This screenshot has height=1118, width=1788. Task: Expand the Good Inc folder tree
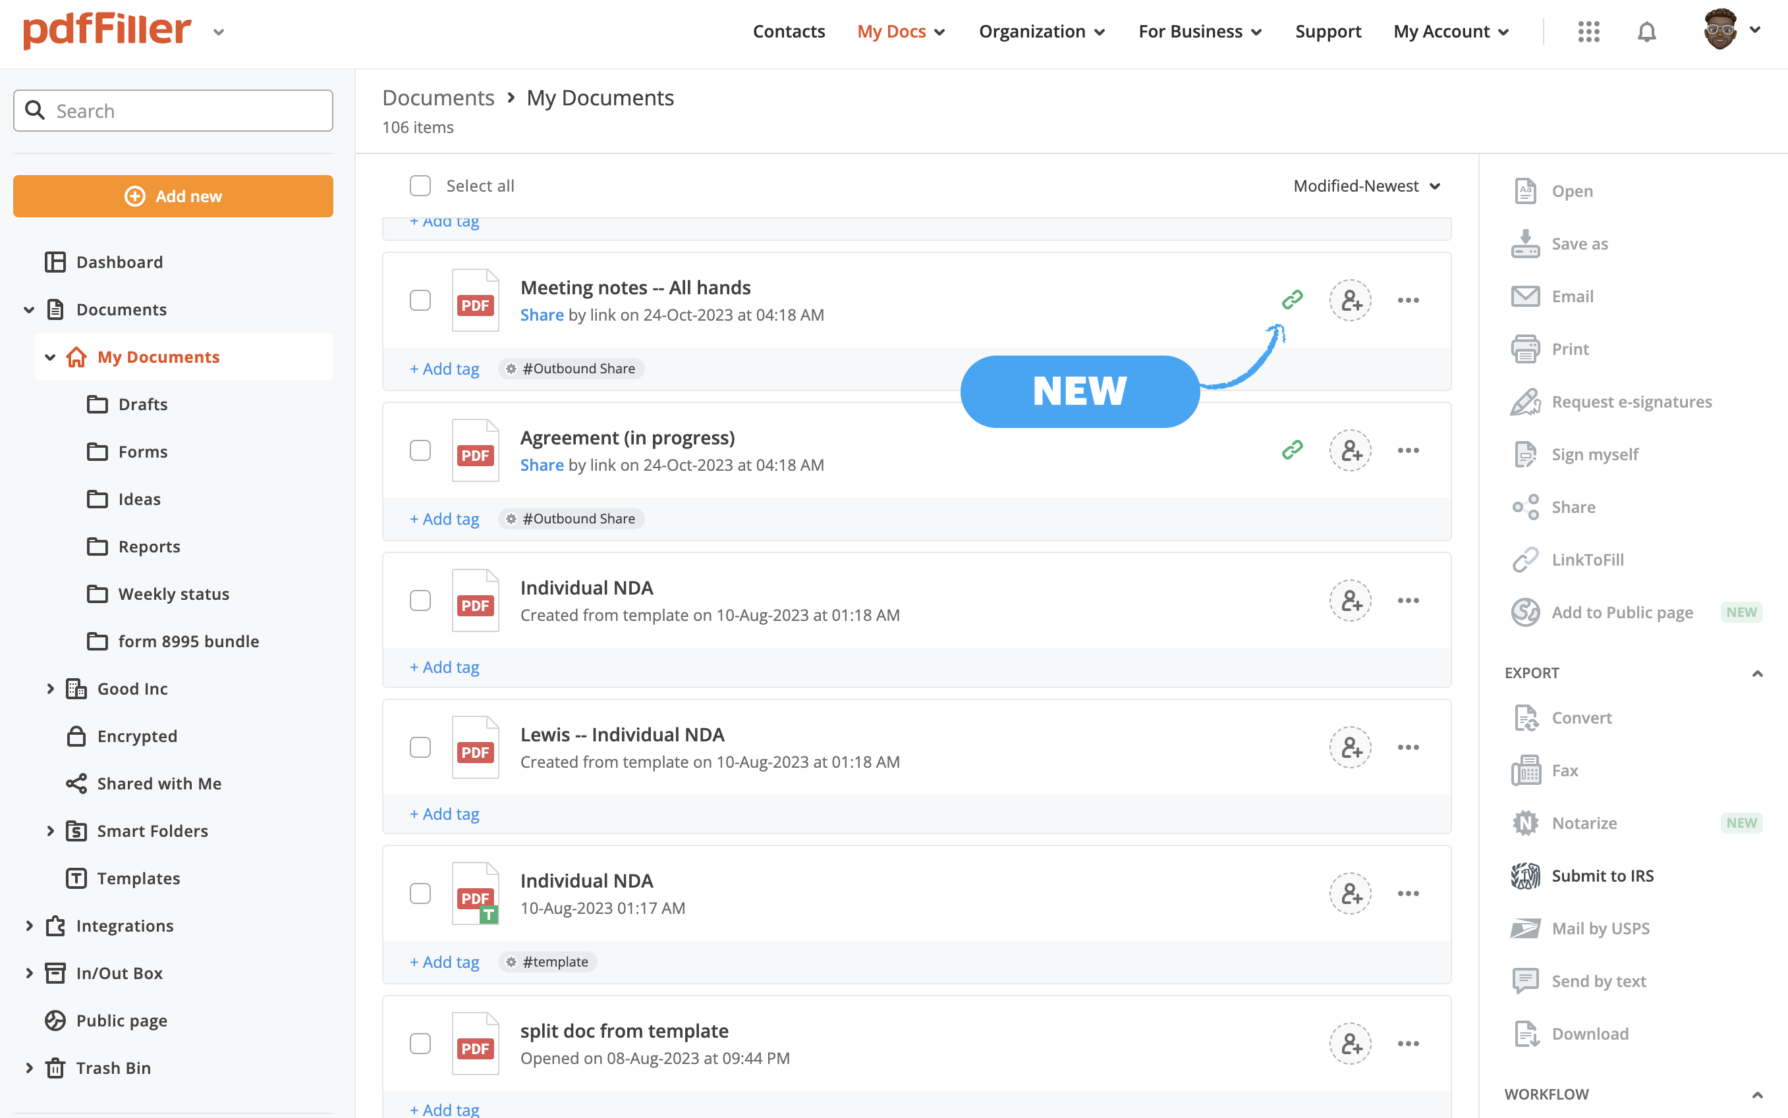coord(50,689)
